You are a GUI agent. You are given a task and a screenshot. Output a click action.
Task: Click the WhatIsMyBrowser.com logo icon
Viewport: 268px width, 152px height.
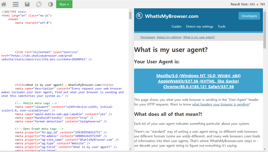(139, 16)
